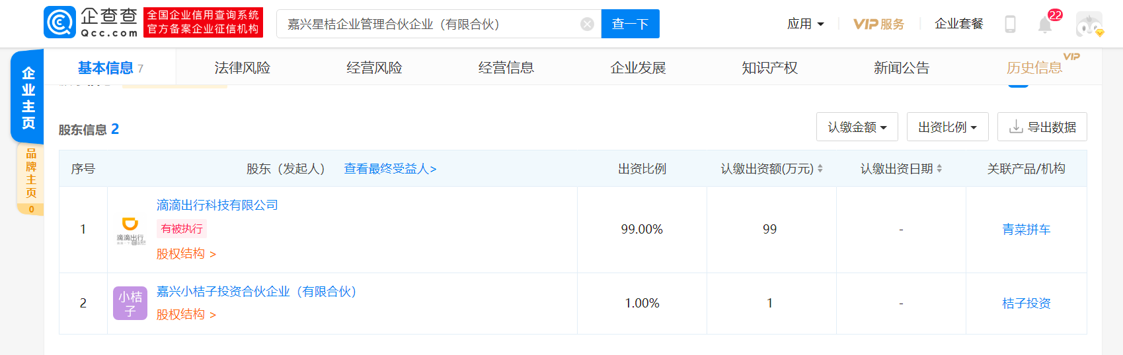
Task: Open the 历史信息 VIP tab
Action: (x=1034, y=68)
